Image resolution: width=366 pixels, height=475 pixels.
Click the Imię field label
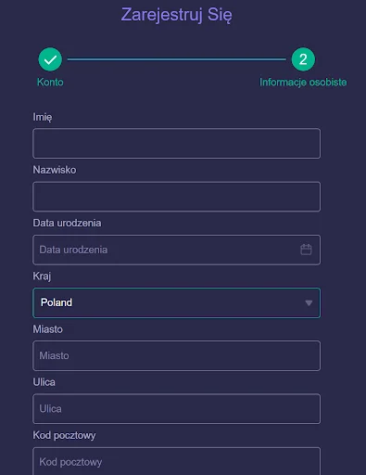coord(43,117)
